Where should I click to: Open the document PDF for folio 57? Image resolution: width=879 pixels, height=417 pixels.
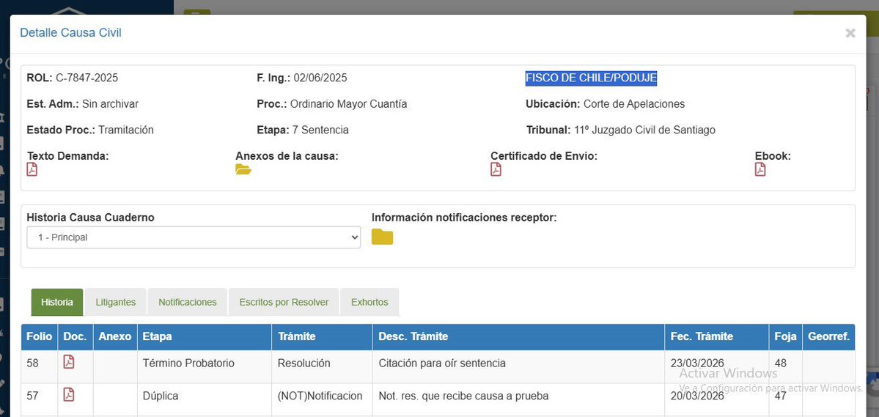[x=68, y=395]
